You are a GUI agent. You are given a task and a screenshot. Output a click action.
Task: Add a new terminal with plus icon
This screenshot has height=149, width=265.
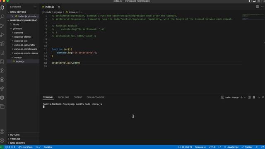tap(242, 97)
